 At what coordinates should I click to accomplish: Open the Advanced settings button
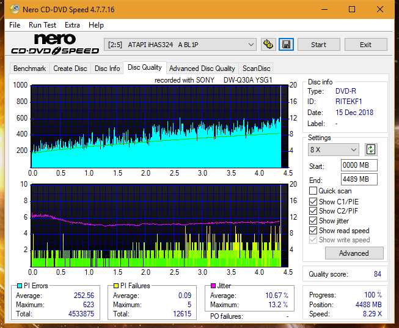(354, 253)
